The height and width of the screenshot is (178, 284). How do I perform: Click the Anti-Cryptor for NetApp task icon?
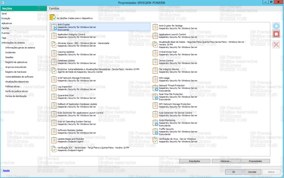155,27
